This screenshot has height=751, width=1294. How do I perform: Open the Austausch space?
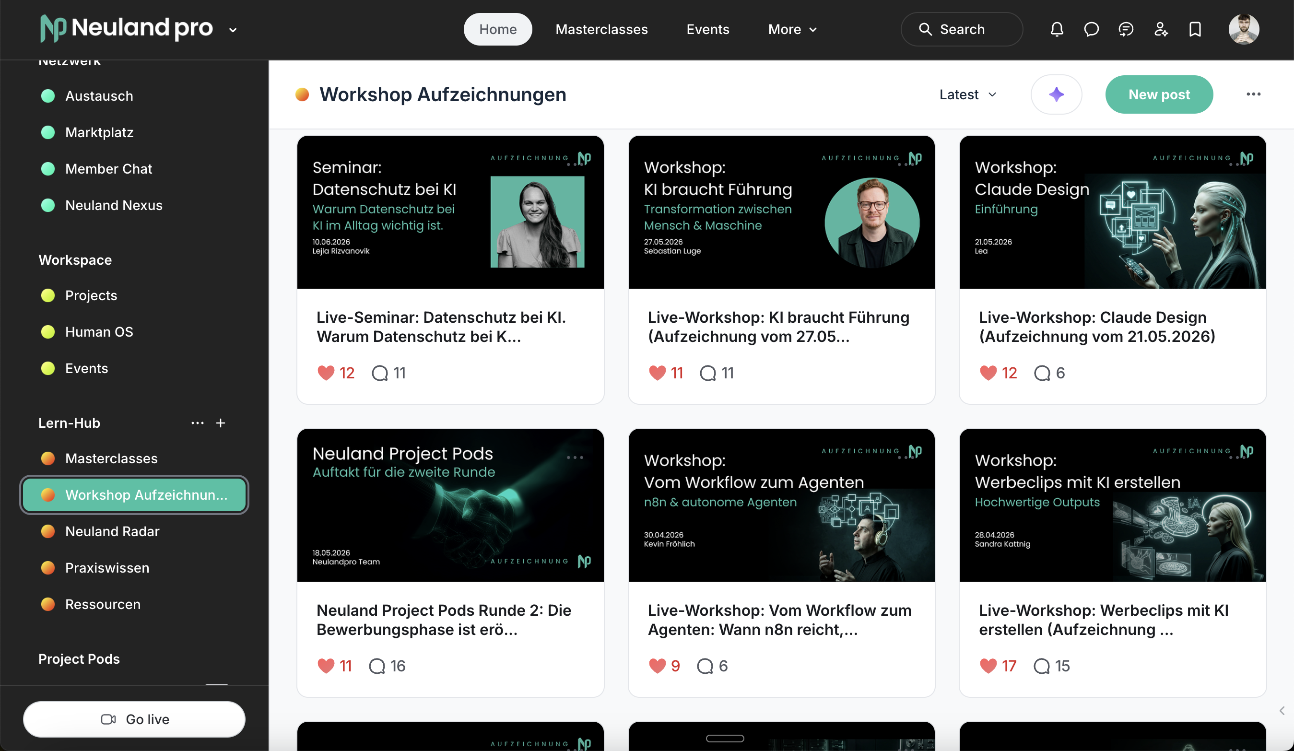[133, 96]
